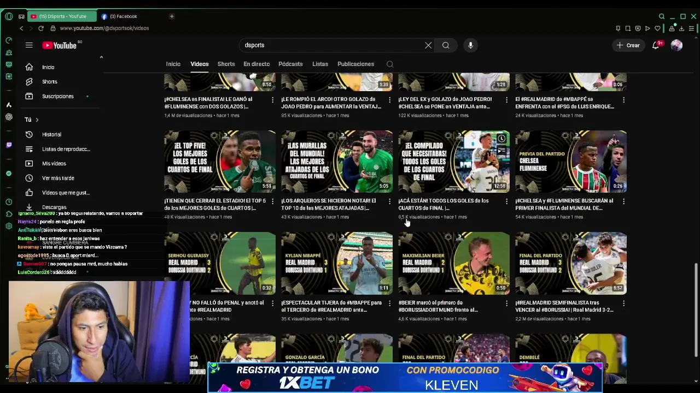Search within the channel using the tab-bar magnifier
700x393 pixels.
390,64
